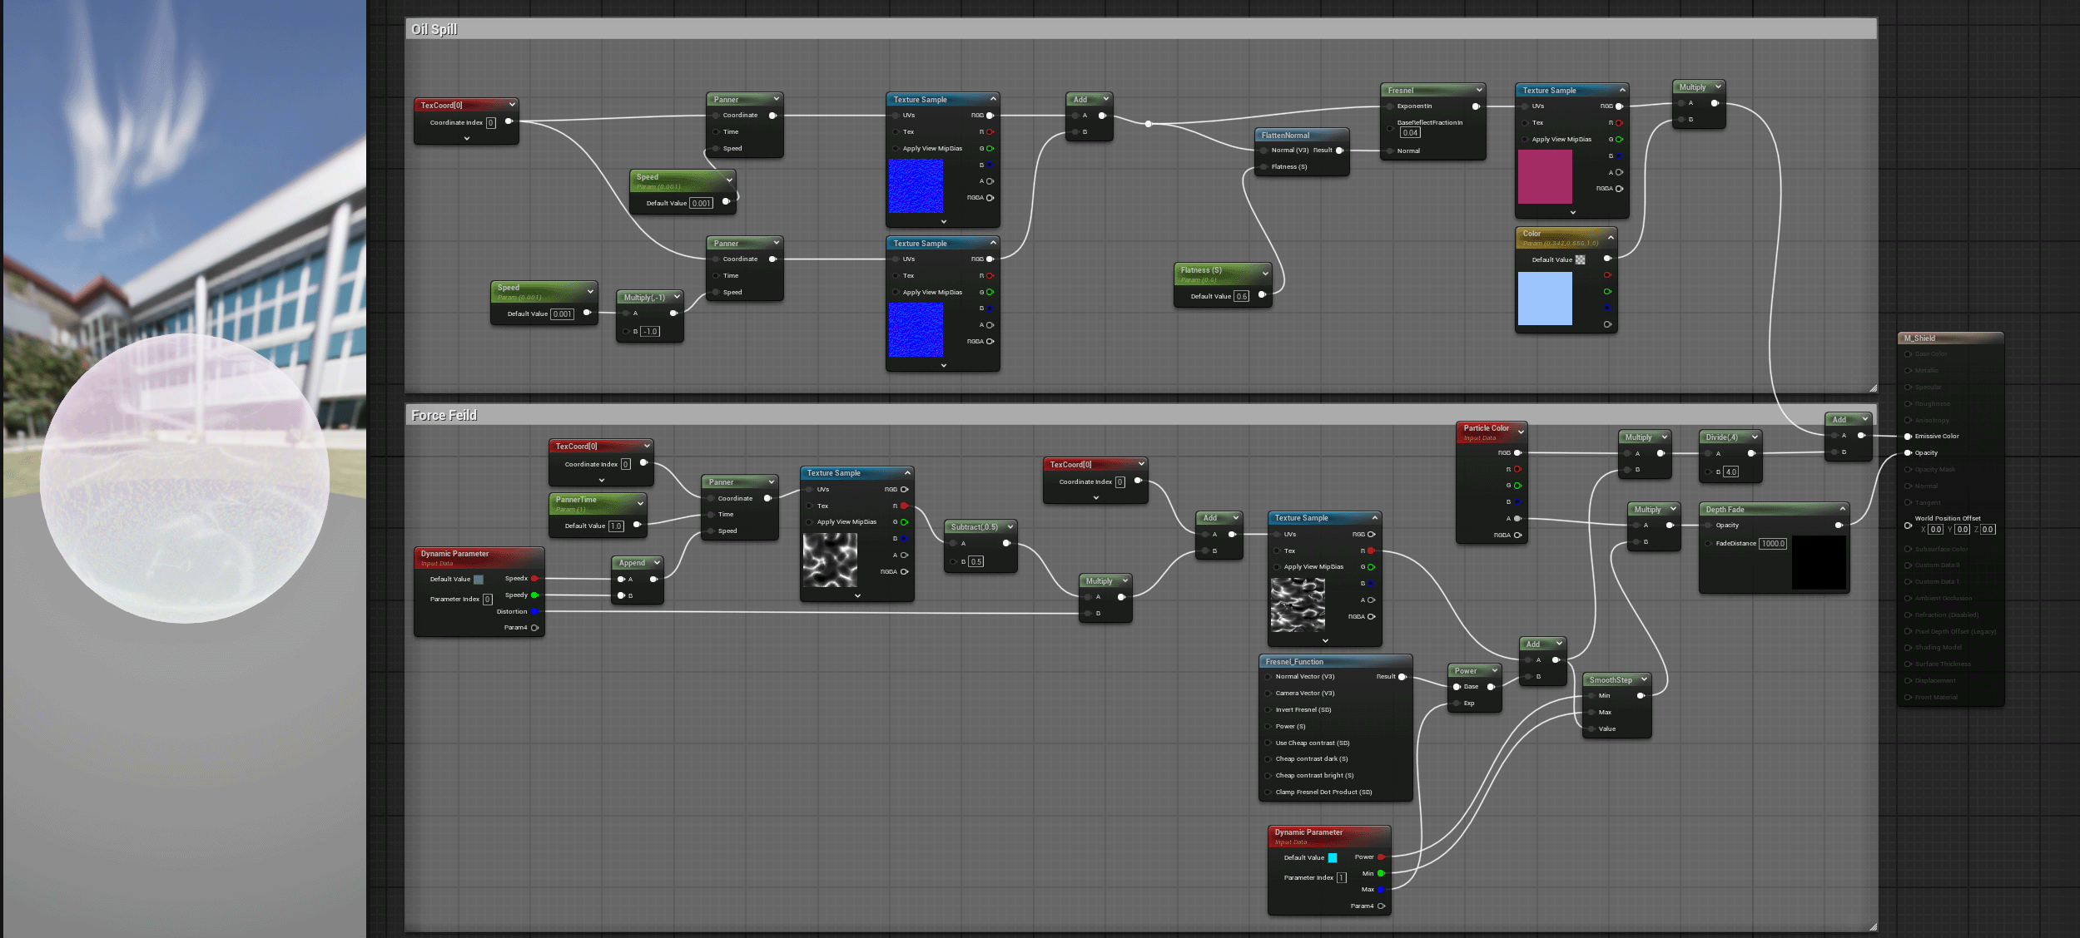The height and width of the screenshot is (938, 2080).
Task: Click the pink Texture Sample preview thumbnail
Action: (1544, 177)
